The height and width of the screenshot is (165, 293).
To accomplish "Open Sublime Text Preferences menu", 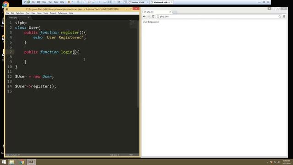I will [x=62, y=13].
